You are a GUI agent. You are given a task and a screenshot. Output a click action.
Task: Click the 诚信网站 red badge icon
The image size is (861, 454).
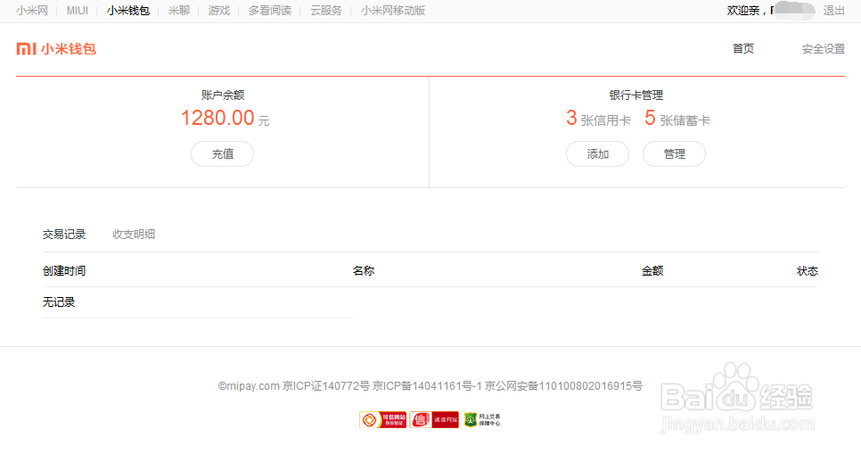point(434,420)
